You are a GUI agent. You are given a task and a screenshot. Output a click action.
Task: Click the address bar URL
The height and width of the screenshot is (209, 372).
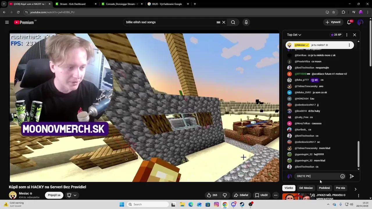pyautogui.click(x=52, y=12)
